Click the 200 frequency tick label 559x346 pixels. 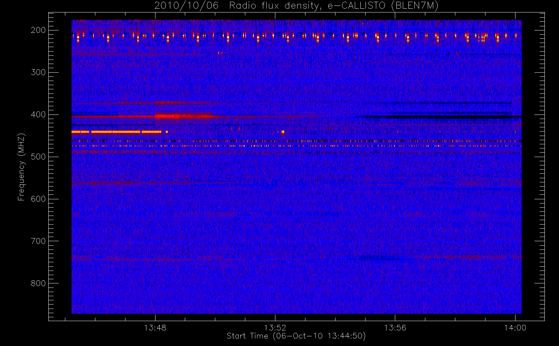(x=38, y=30)
